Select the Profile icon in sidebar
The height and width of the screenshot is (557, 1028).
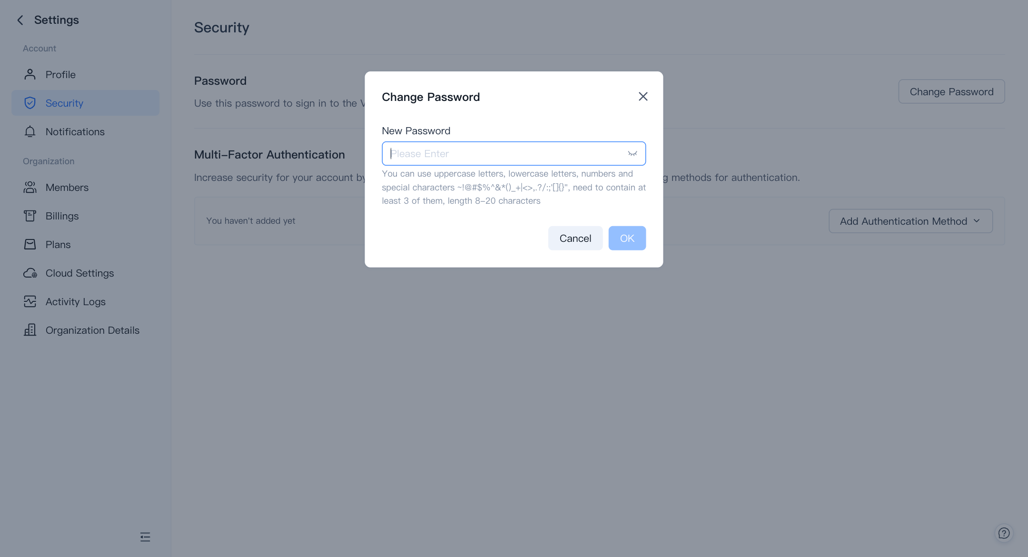[x=30, y=74]
